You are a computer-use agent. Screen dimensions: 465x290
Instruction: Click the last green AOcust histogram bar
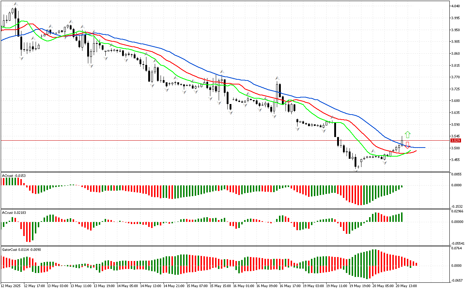point(402,187)
